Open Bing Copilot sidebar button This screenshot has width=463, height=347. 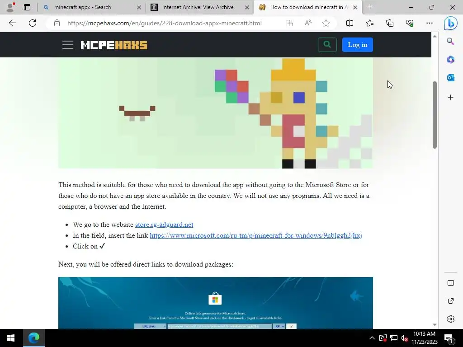pyautogui.click(x=451, y=23)
